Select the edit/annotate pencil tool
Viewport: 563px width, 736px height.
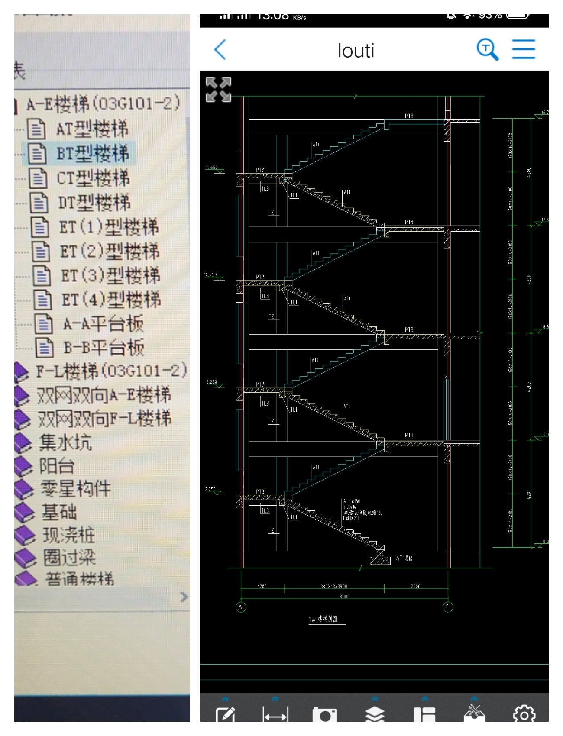coord(226,714)
